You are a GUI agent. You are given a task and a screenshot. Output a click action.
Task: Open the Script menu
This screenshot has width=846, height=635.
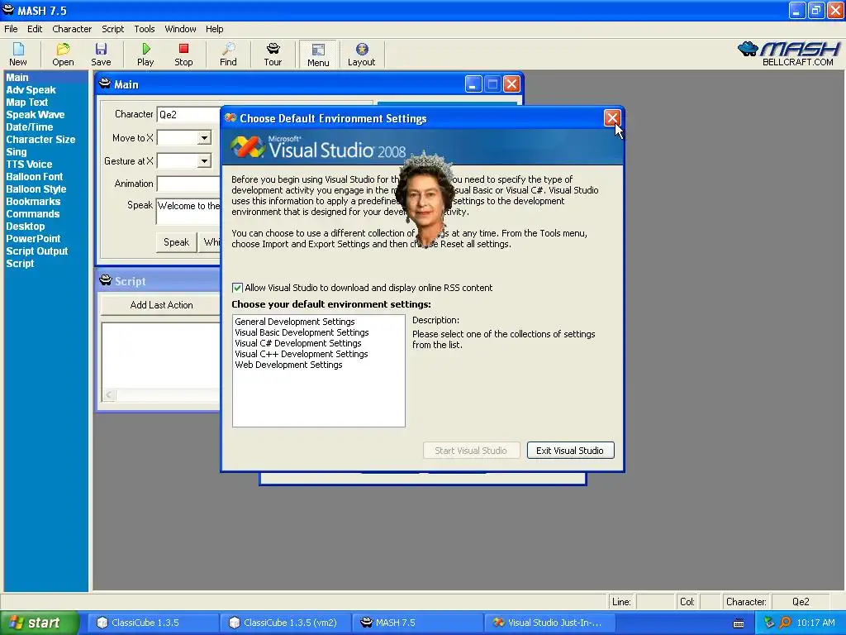pos(112,29)
